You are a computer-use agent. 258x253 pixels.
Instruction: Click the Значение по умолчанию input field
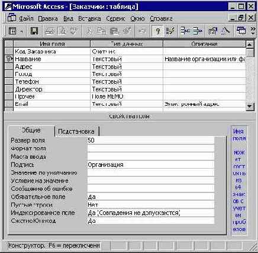151,173
